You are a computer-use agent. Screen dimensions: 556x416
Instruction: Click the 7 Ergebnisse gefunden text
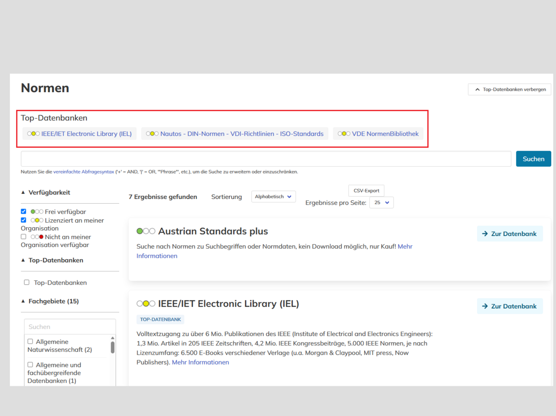163,197
